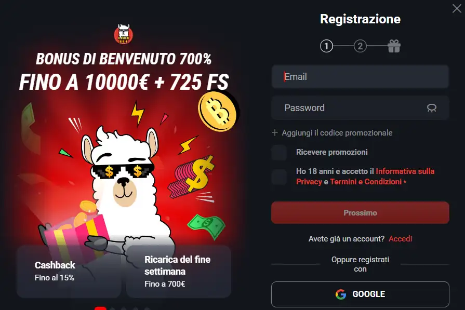Toggle password visibility eye icon
The image size is (465, 310).
coord(432,108)
